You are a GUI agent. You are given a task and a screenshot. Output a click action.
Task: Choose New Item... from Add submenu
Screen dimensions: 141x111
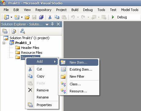pos(79,62)
